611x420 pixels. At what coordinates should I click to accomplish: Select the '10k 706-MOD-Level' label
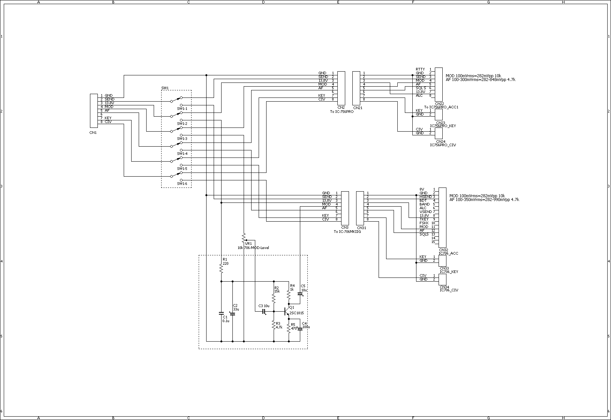pyautogui.click(x=253, y=248)
